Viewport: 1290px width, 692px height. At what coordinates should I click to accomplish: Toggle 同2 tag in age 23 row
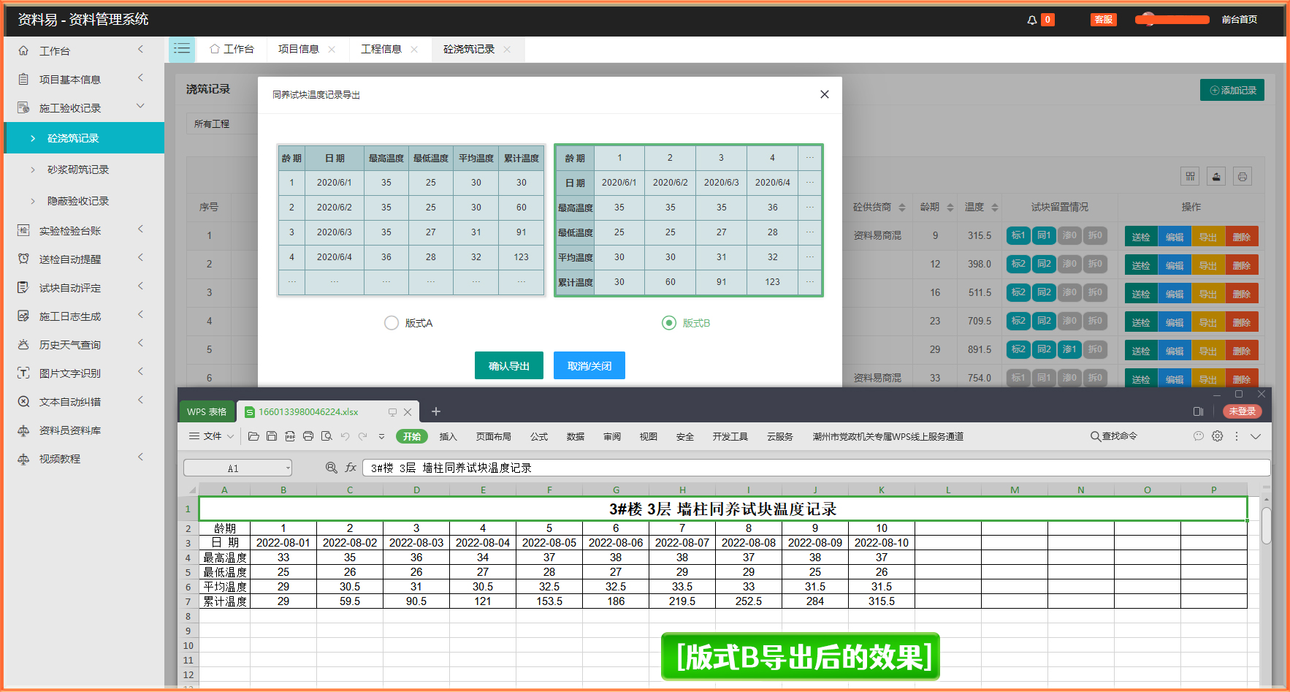pyautogui.click(x=1044, y=321)
